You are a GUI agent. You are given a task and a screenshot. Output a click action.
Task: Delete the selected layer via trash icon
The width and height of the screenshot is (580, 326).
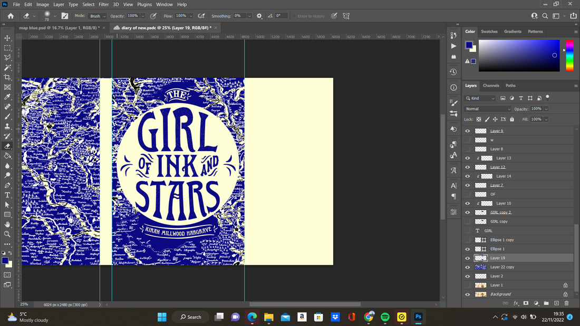[x=566, y=303]
